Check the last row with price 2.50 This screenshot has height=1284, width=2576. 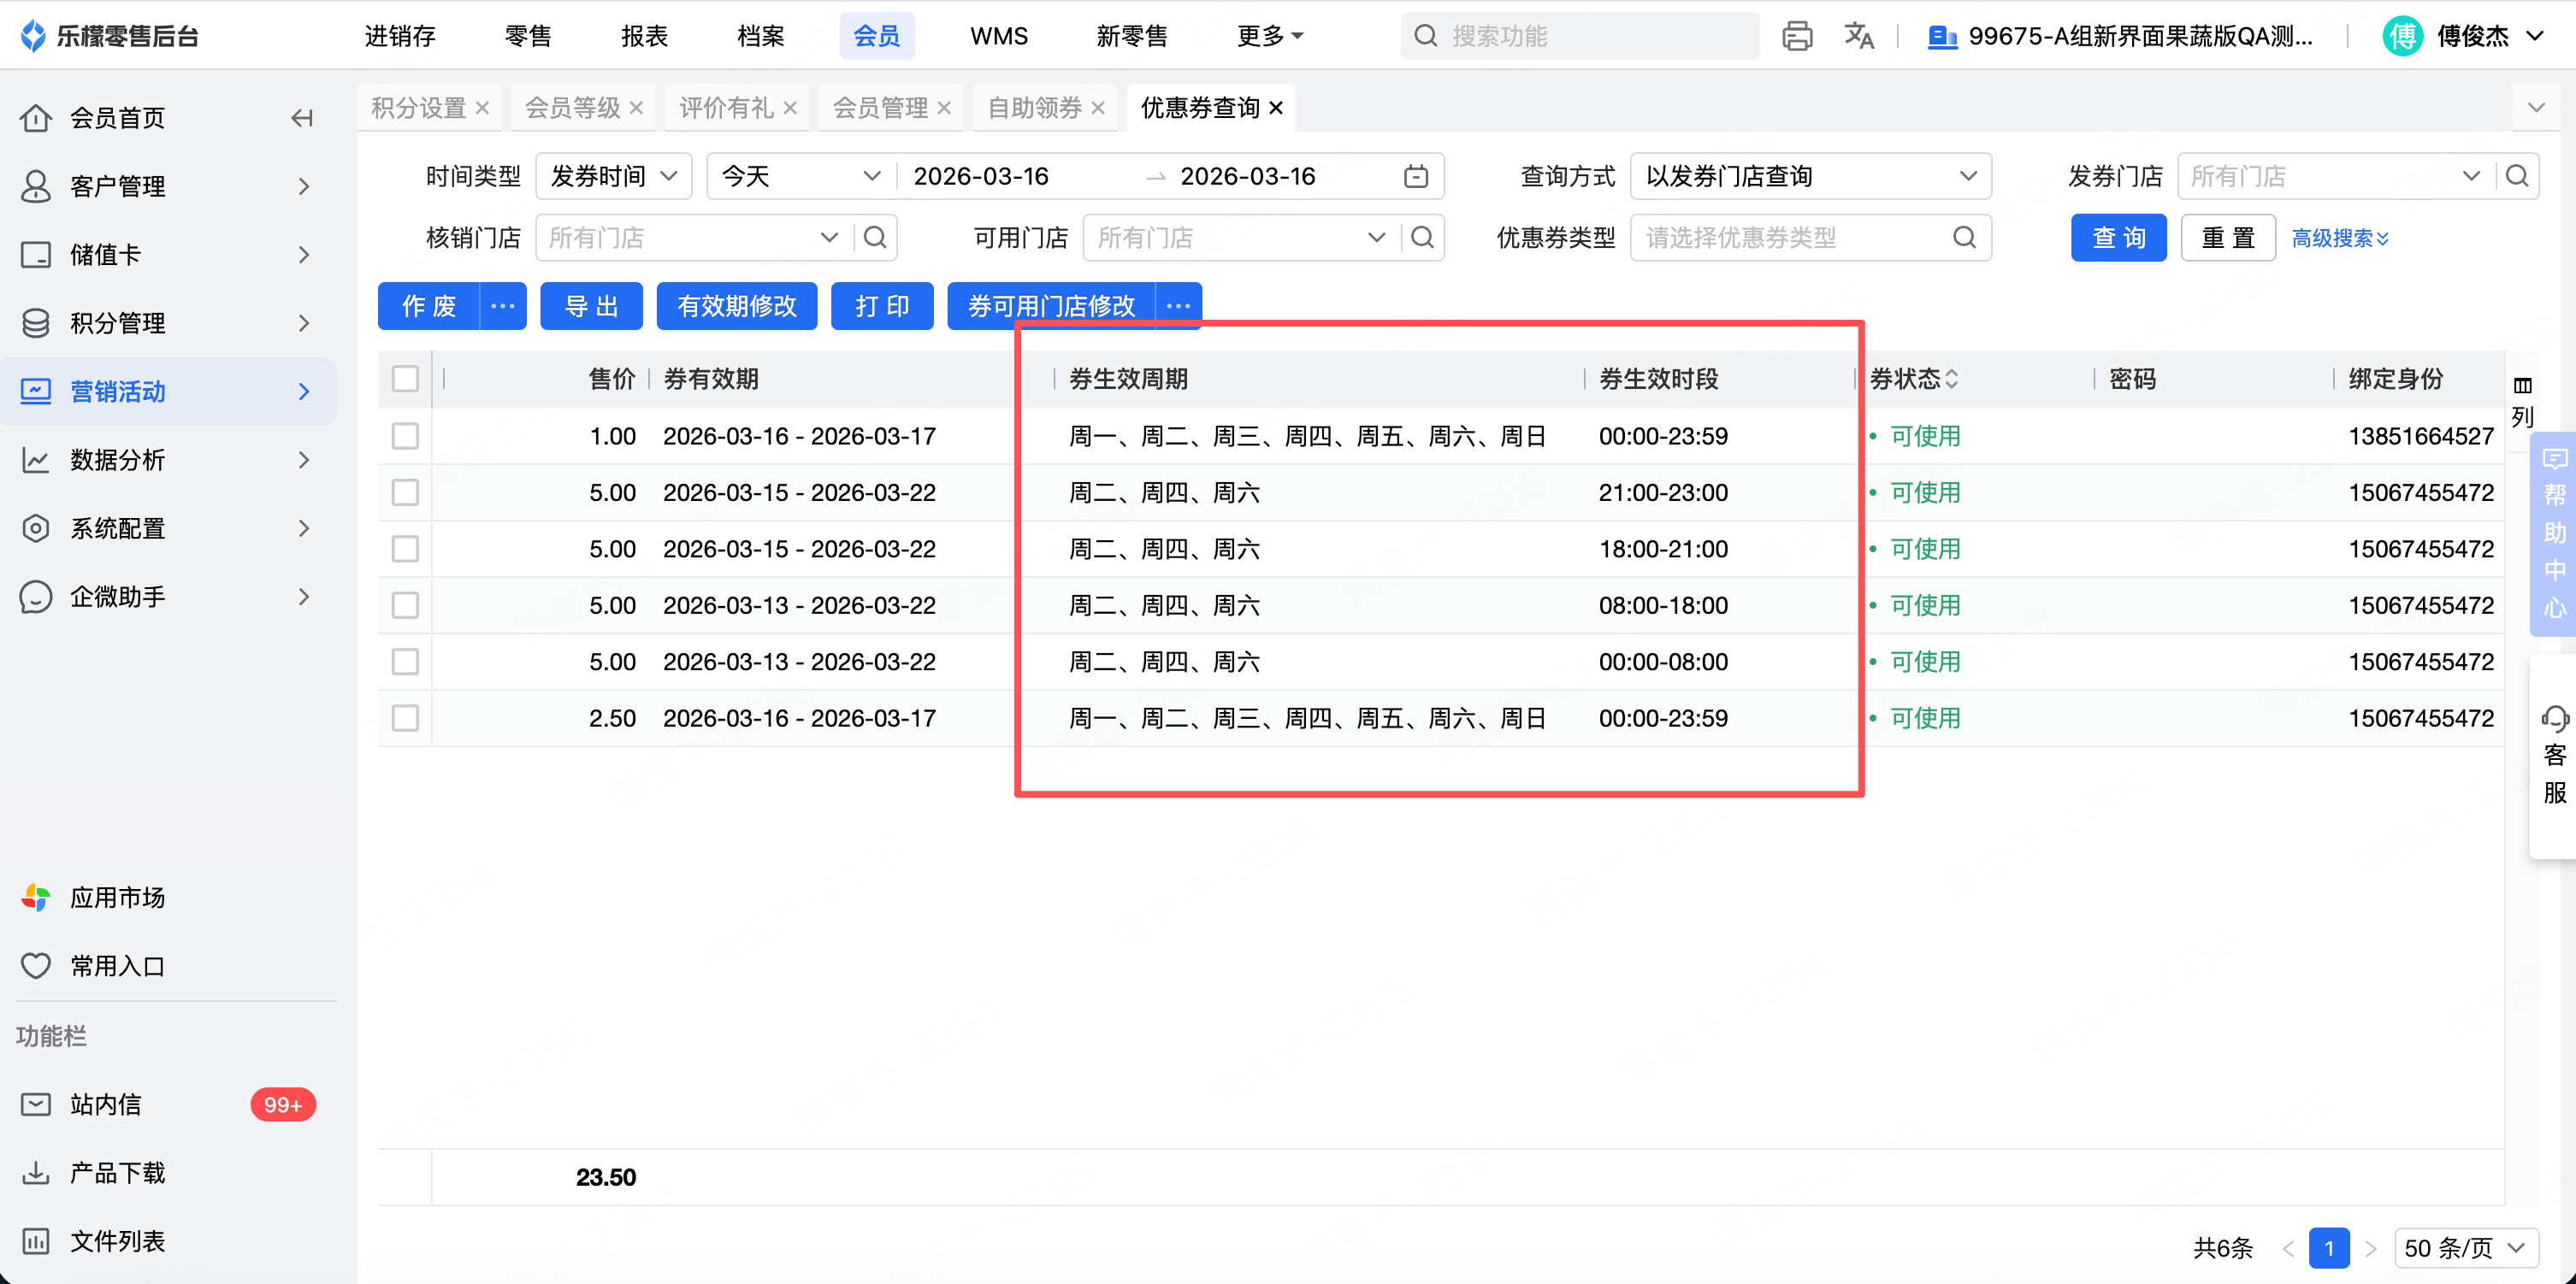tap(405, 718)
